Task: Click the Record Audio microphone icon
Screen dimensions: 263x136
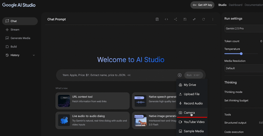Action: tap(180, 103)
